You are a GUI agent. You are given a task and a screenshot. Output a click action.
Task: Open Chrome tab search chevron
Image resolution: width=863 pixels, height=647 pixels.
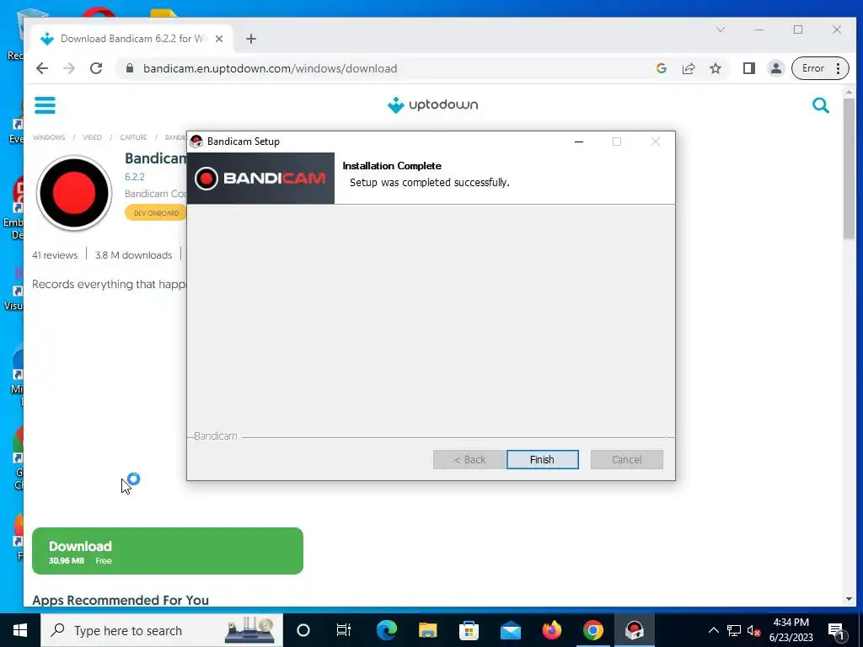[720, 29]
